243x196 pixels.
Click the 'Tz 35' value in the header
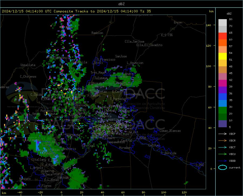point(145,11)
